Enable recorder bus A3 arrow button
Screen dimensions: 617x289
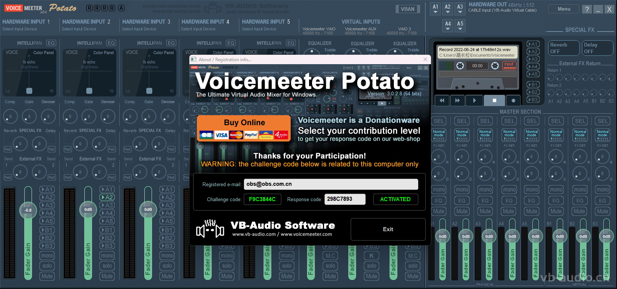click(533, 59)
